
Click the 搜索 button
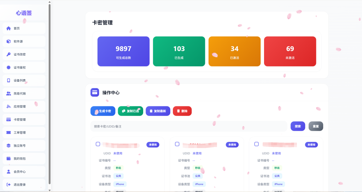pos(298,126)
